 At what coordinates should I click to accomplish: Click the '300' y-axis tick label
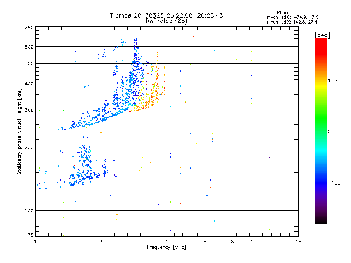[x=29, y=110]
